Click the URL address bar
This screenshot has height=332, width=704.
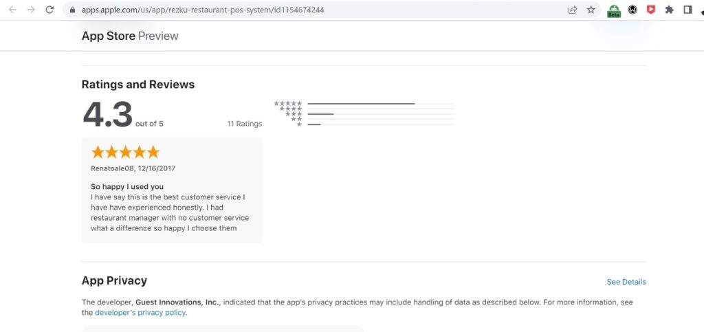314,10
